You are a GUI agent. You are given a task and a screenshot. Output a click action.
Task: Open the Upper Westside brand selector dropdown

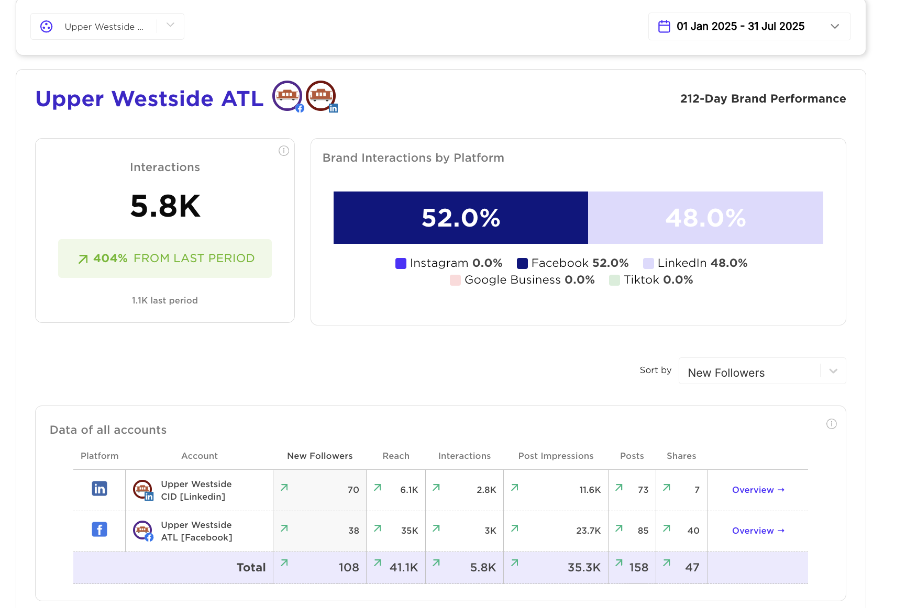[107, 26]
